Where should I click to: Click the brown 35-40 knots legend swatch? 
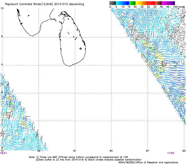point(158,3)
